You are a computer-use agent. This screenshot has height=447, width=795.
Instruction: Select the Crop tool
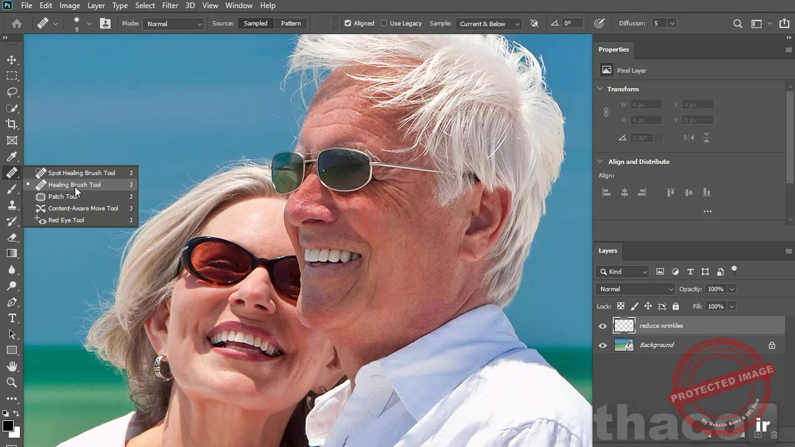click(12, 125)
